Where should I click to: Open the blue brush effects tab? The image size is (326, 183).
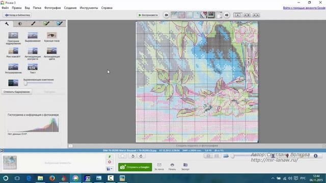point(59,24)
